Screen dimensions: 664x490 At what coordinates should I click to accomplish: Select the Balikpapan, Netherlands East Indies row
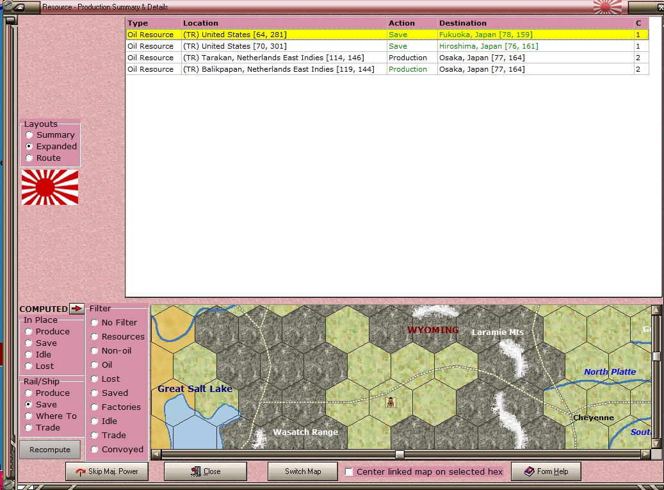[387, 69]
